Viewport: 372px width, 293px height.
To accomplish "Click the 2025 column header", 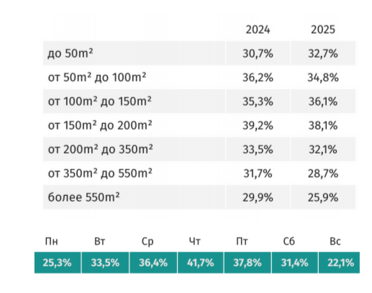I will click(x=323, y=30).
